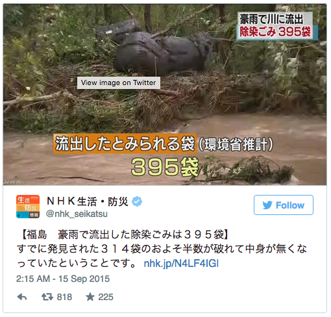Screen dimensions: 331x317
Task: Click the 225 favorites count
Action: (106, 297)
